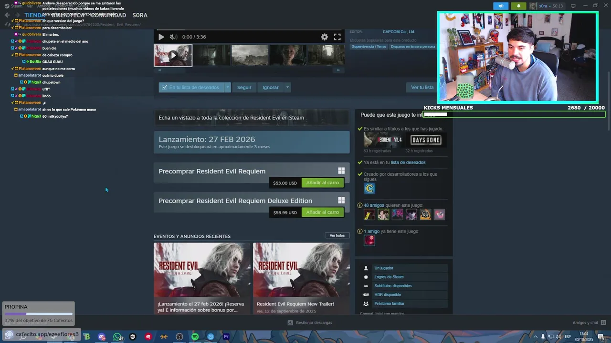
Task: Add Resident Evil Requiem to cart
Action: 323,183
